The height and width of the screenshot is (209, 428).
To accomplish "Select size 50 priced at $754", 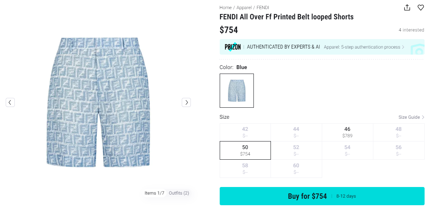I will pos(245,150).
